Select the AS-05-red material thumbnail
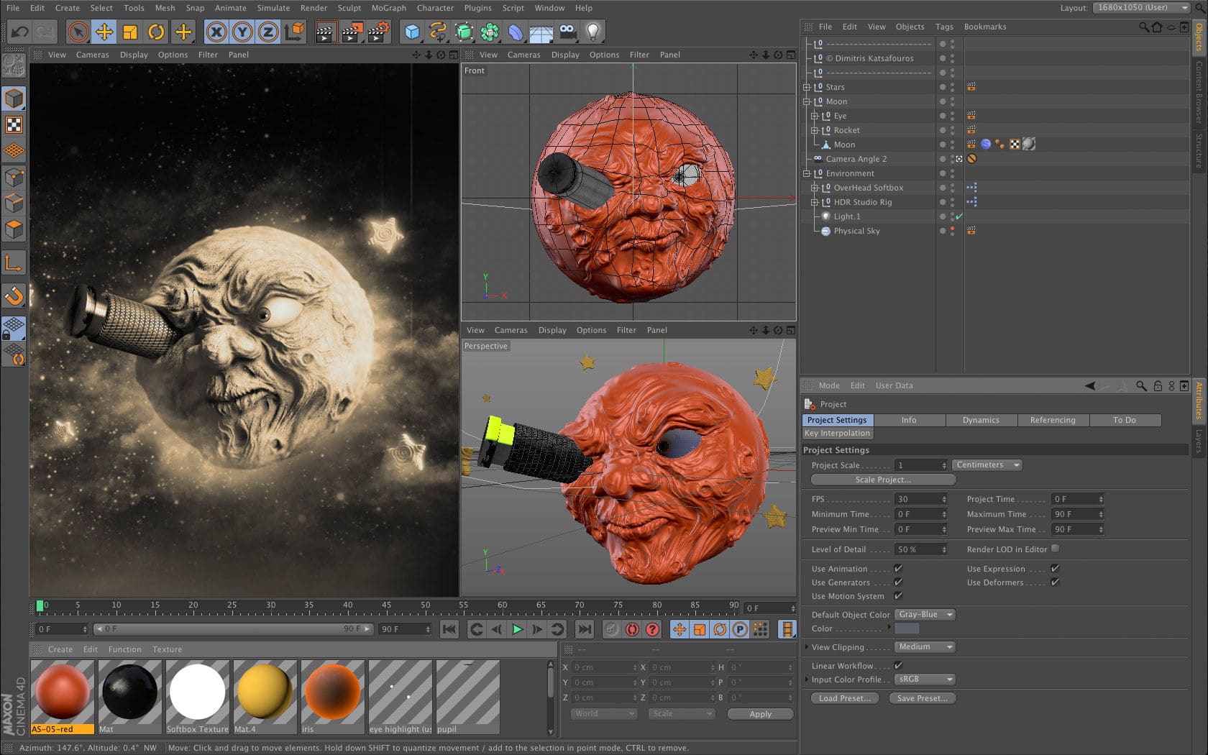The image size is (1208, 755). [x=63, y=692]
